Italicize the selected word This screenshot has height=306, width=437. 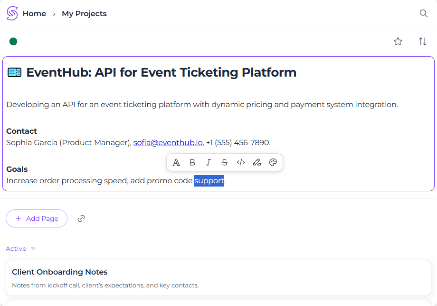tap(208, 162)
